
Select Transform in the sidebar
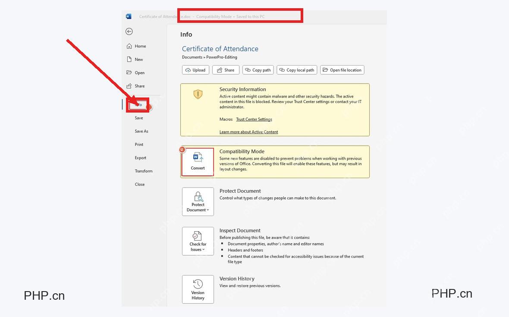pyautogui.click(x=144, y=171)
